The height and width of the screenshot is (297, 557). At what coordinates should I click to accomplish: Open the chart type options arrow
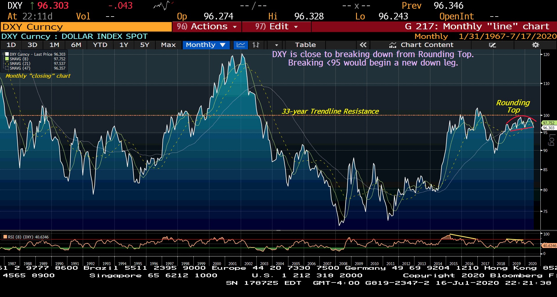coord(276,45)
